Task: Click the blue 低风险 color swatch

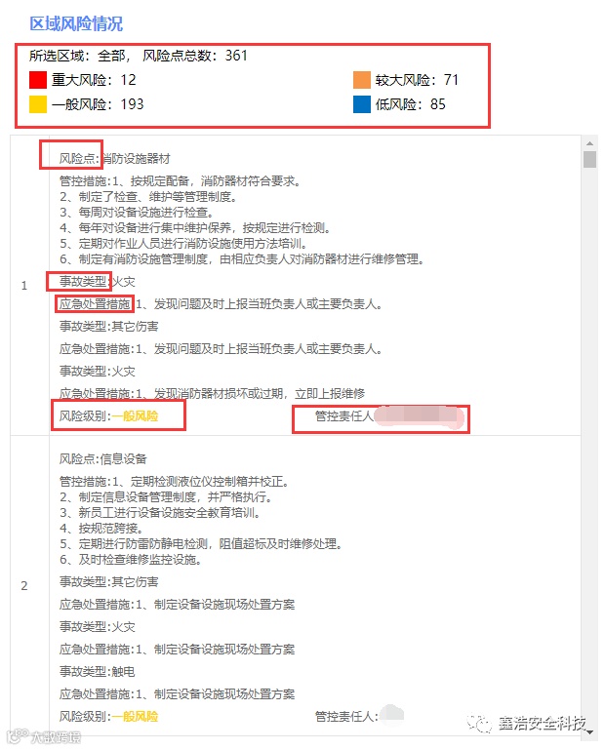Action: 362,104
